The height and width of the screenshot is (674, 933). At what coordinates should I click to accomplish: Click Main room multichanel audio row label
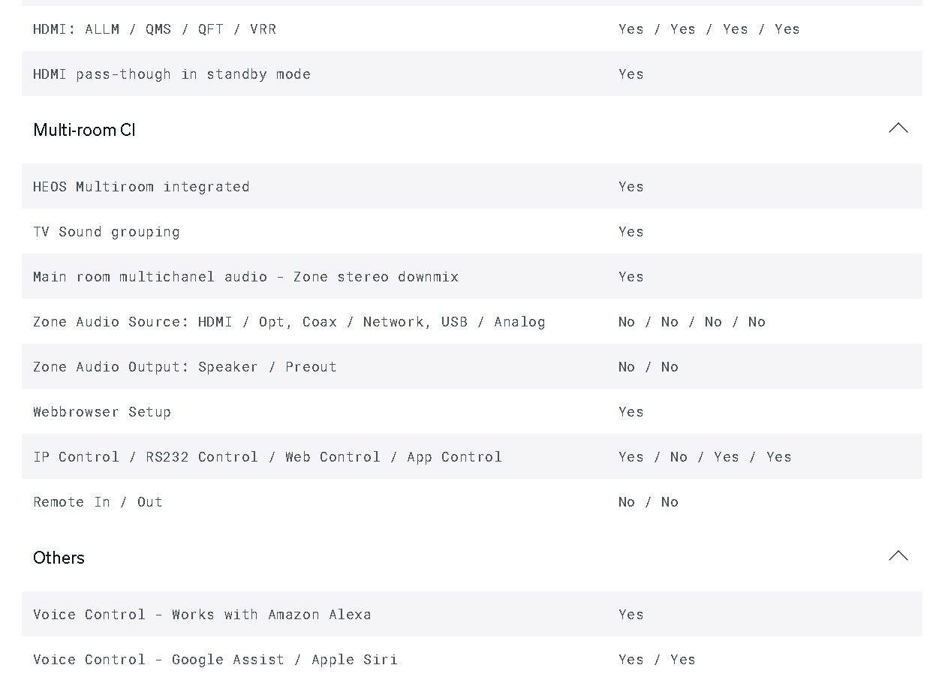point(245,276)
